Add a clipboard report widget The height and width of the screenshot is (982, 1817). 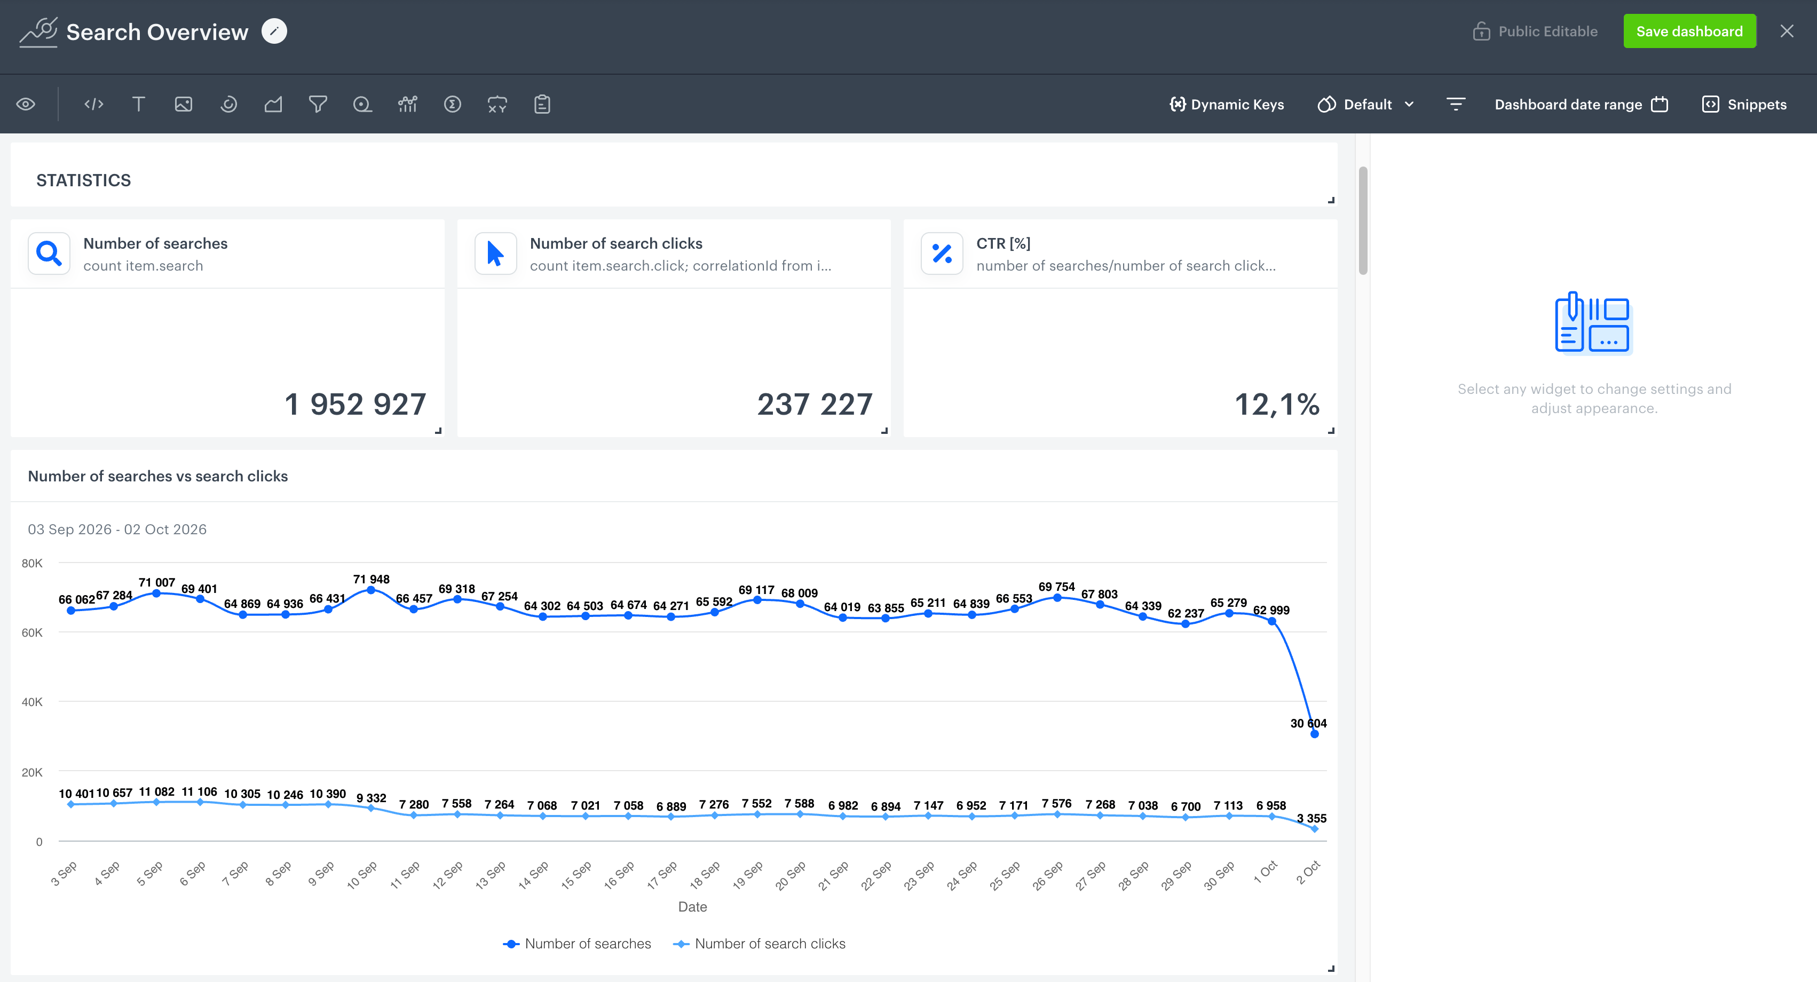[x=542, y=105]
